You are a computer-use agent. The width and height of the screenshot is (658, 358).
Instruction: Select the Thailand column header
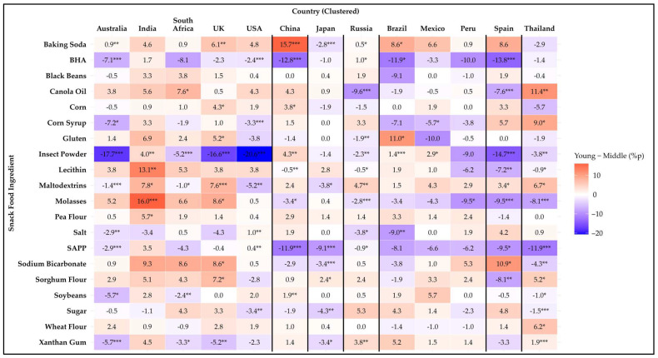pyautogui.click(x=539, y=28)
